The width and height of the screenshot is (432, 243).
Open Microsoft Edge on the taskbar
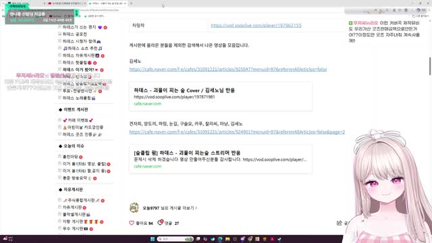(x=220, y=239)
